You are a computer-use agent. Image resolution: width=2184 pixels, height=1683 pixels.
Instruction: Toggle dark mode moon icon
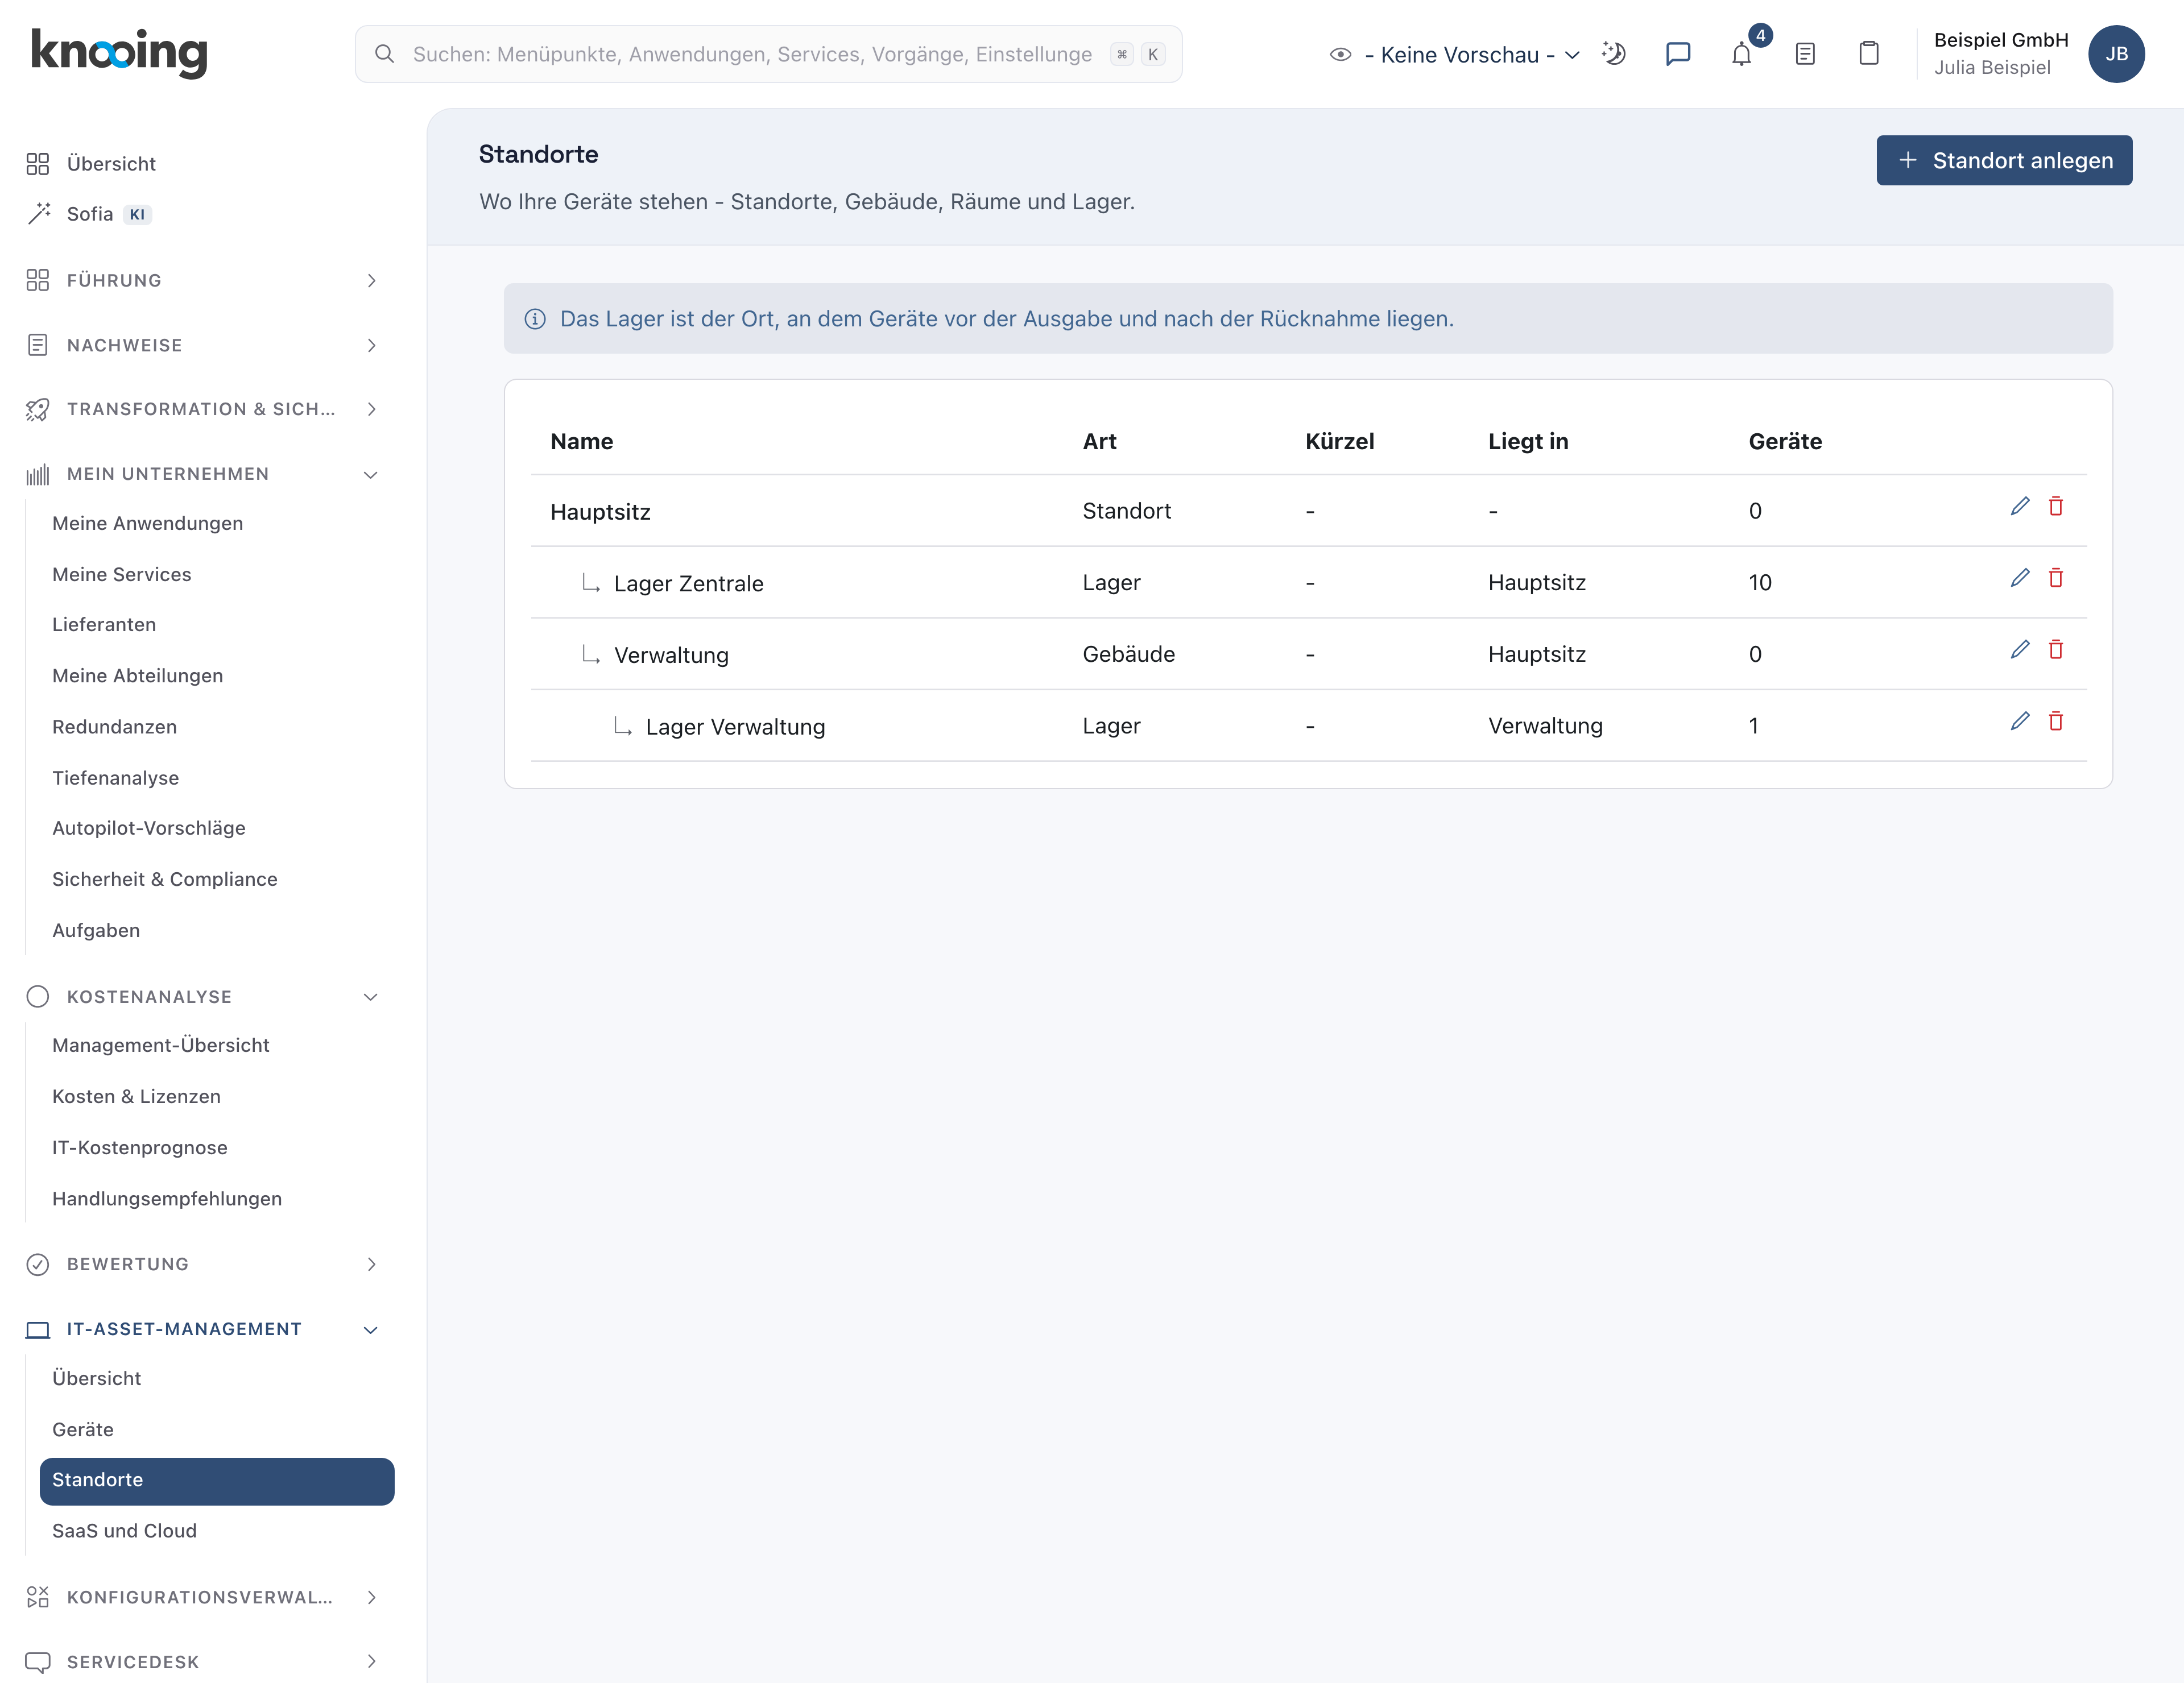tap(1614, 53)
